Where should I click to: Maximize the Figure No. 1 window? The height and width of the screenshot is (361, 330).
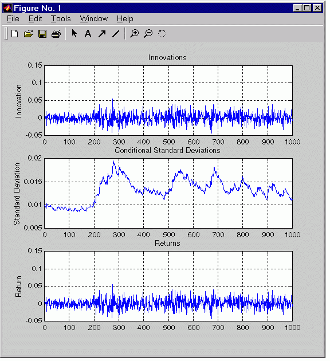tap(307, 8)
